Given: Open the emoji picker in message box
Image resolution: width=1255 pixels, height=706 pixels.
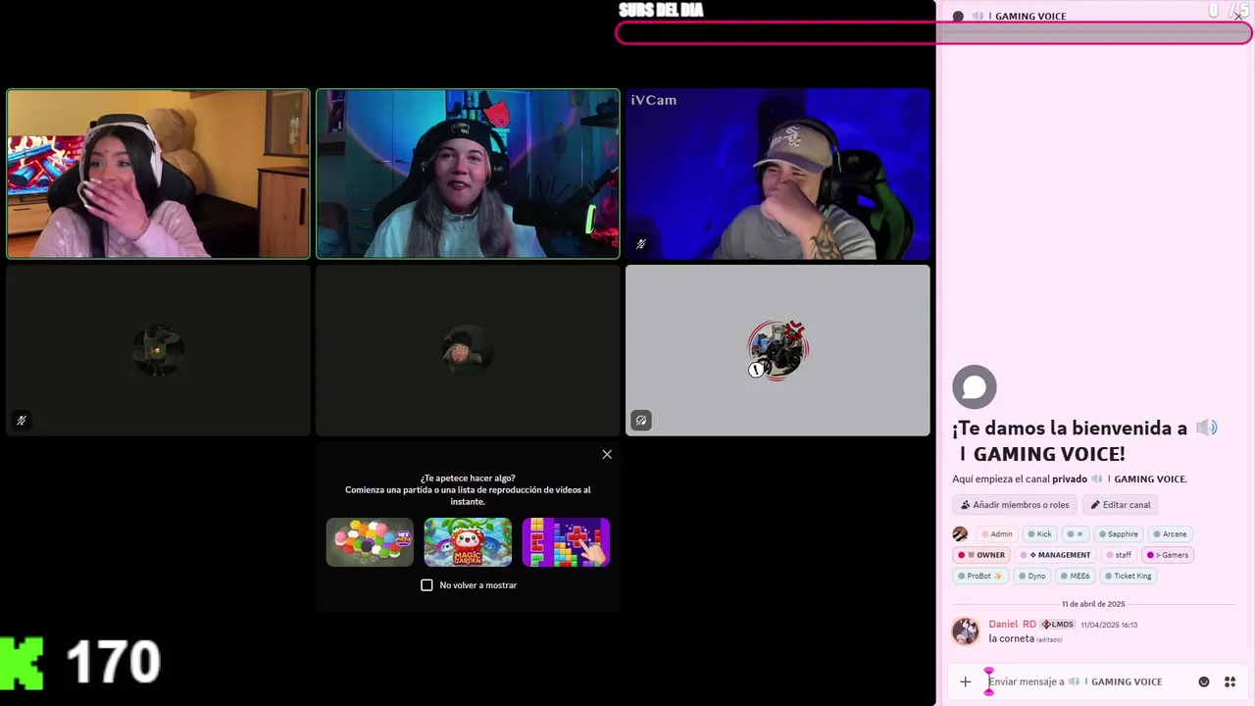Looking at the screenshot, I should point(1204,681).
